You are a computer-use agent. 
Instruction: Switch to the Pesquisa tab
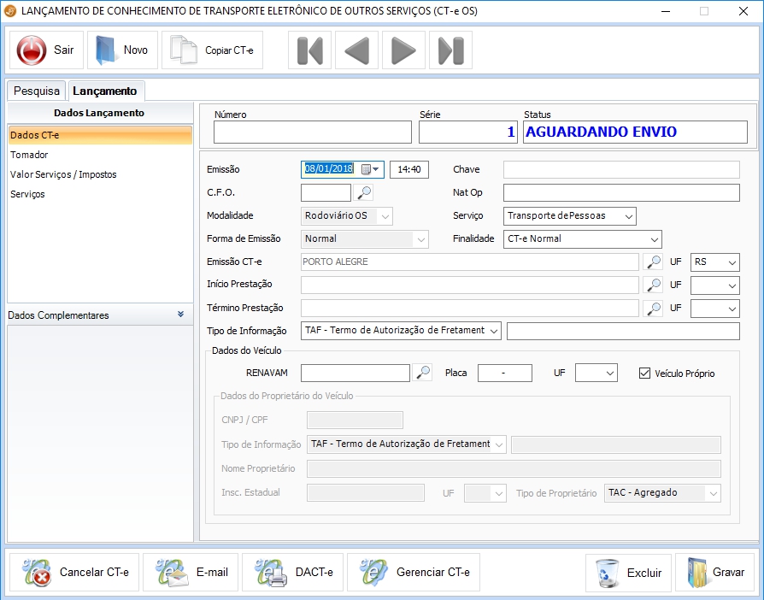[37, 91]
